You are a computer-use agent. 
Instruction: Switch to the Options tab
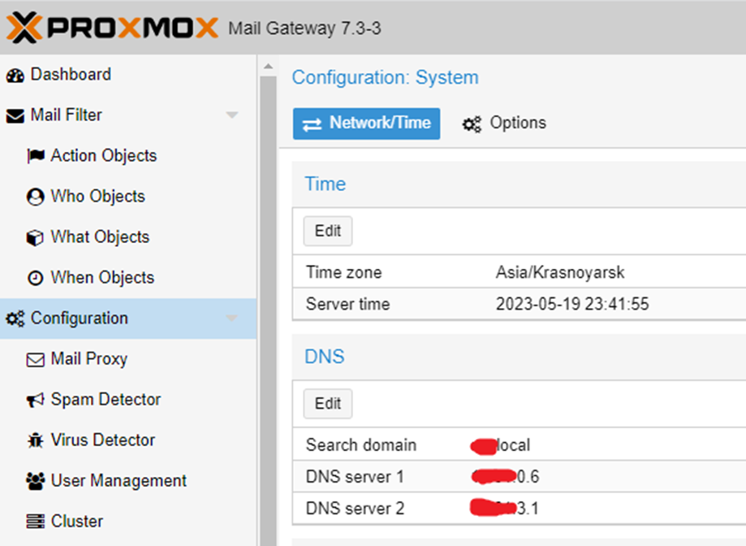click(x=504, y=123)
